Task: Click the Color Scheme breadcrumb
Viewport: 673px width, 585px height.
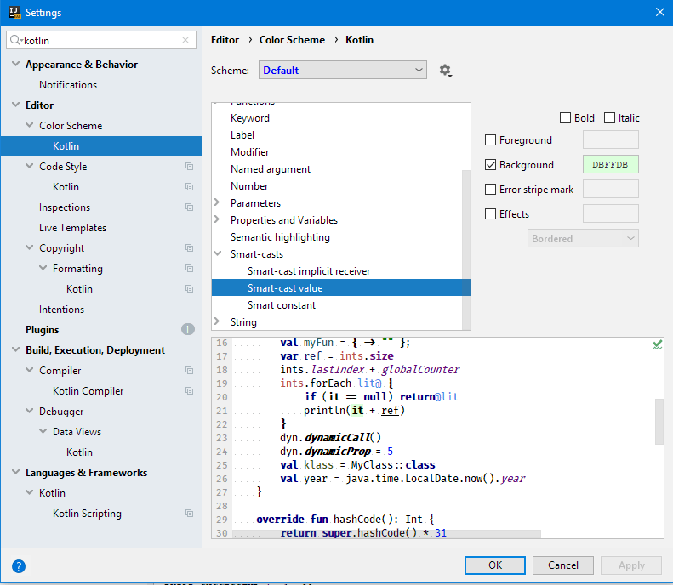Action: pyautogui.click(x=292, y=40)
